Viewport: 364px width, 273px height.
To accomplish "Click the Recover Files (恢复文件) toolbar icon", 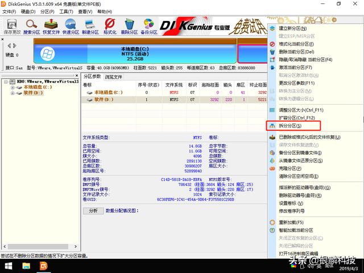I will (x=51, y=27).
